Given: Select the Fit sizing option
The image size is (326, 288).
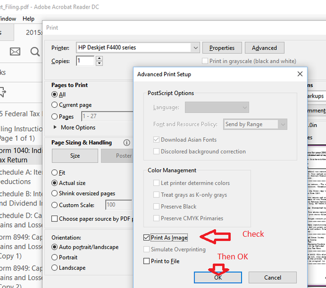Looking at the screenshot, I should (x=55, y=172).
